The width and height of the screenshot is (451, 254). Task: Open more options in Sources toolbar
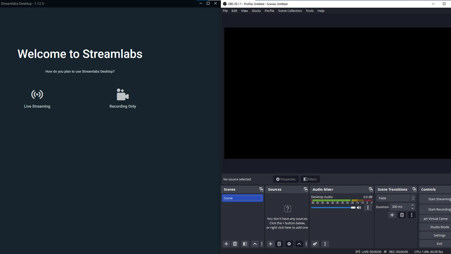[306, 244]
